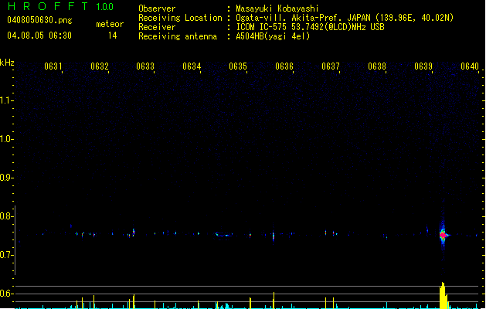Select the Ogata-vill. Akita-Pref. JAPAN location text
The image size is (486, 309).
[x=345, y=18]
